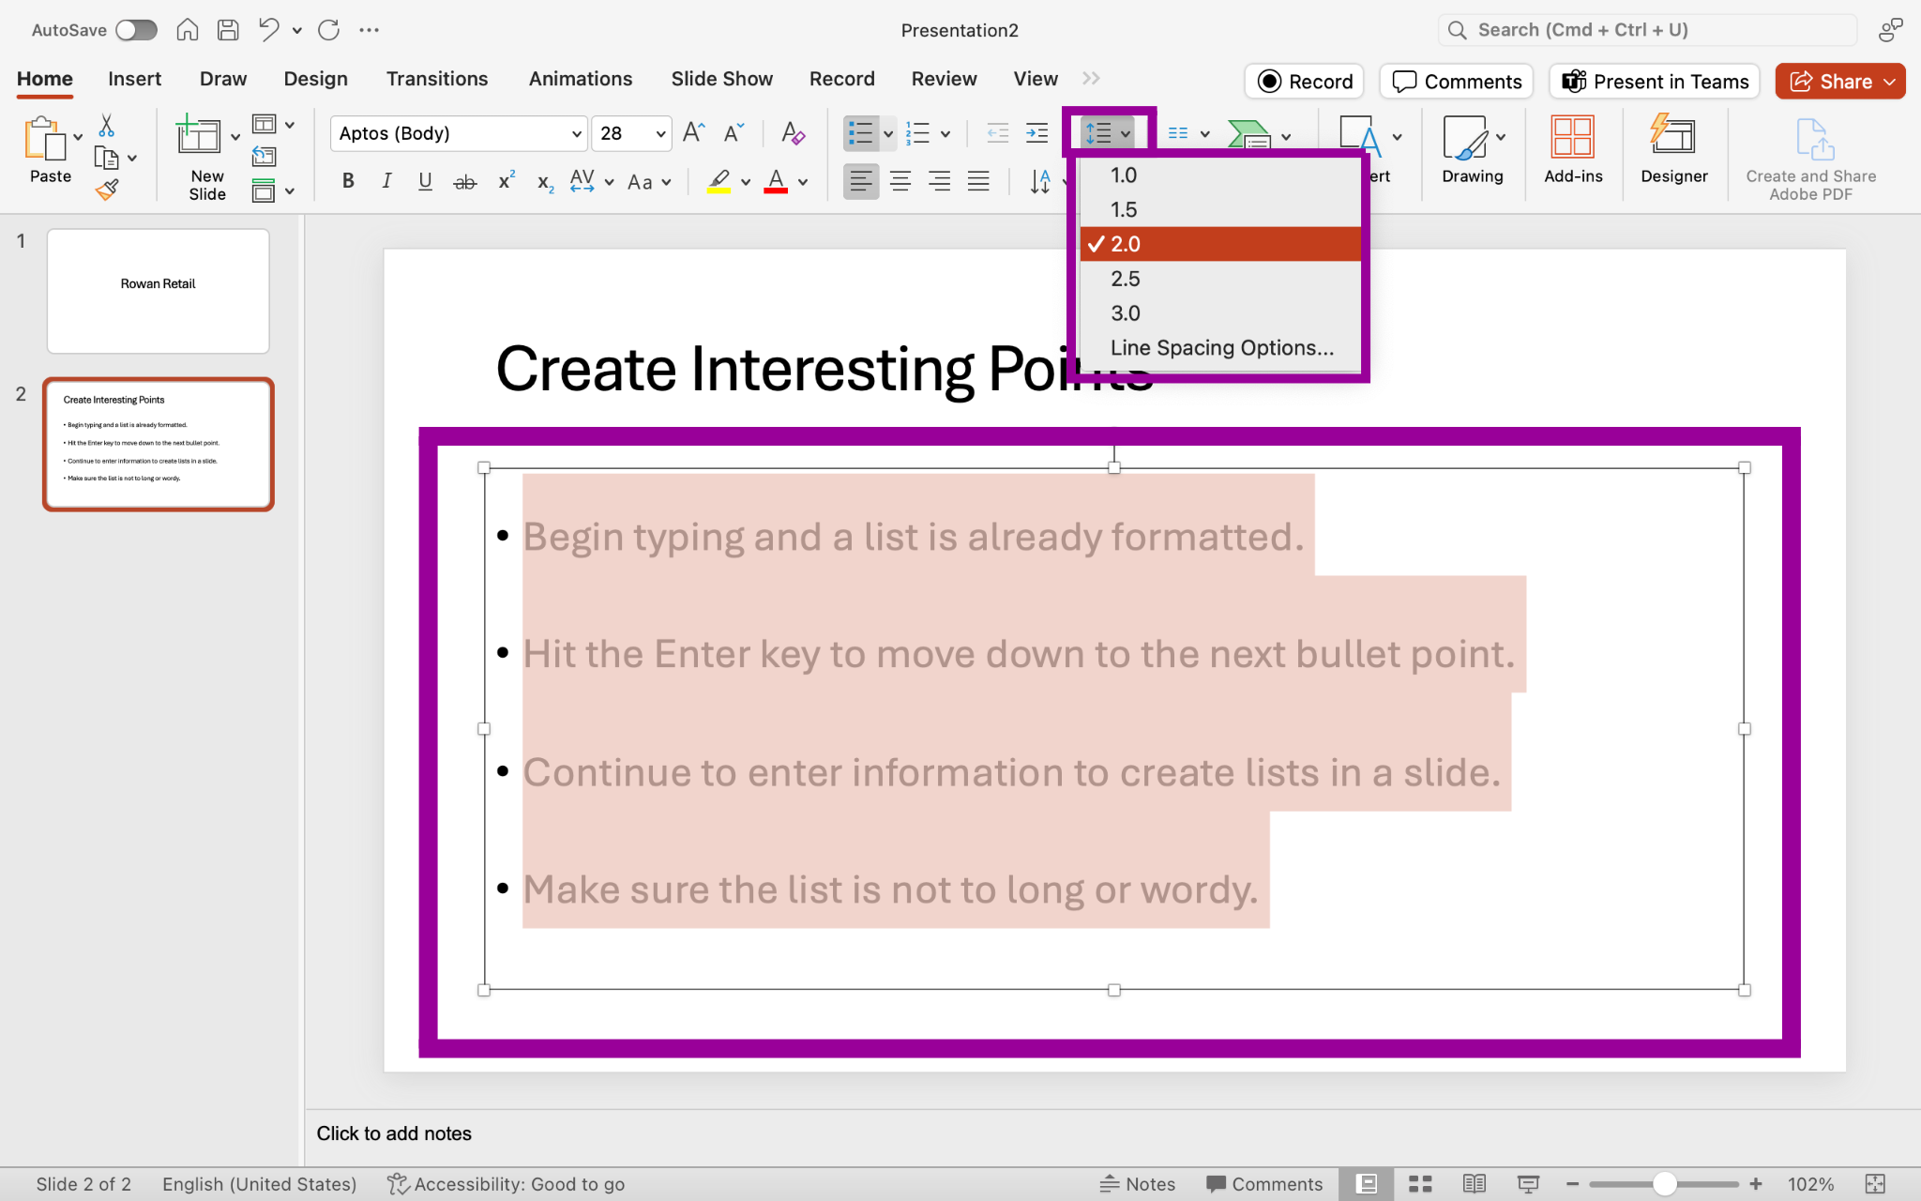Toggle Strikethrough formatting
The image size is (1921, 1201).
coord(464,182)
